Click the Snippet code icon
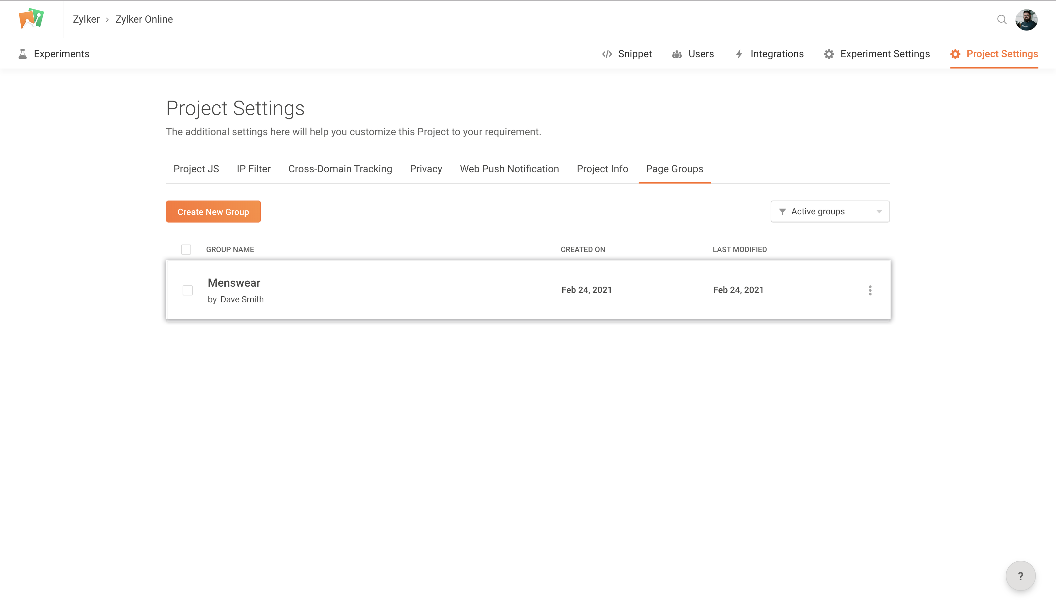This screenshot has height=611, width=1056. 607,54
